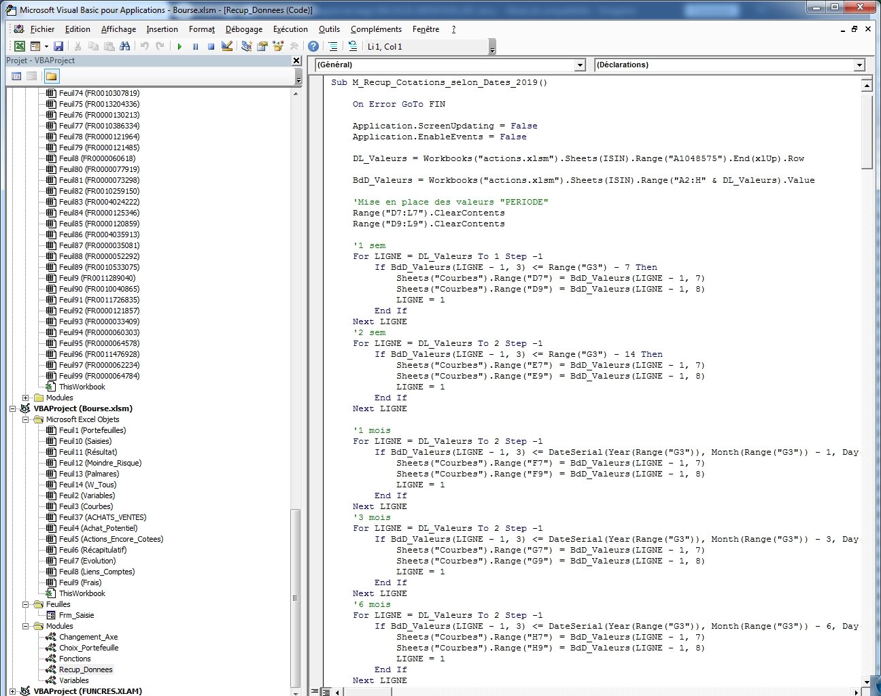Screen dimensions: 881x696
Task: Click View Code icon in Project panel
Action: [16, 76]
